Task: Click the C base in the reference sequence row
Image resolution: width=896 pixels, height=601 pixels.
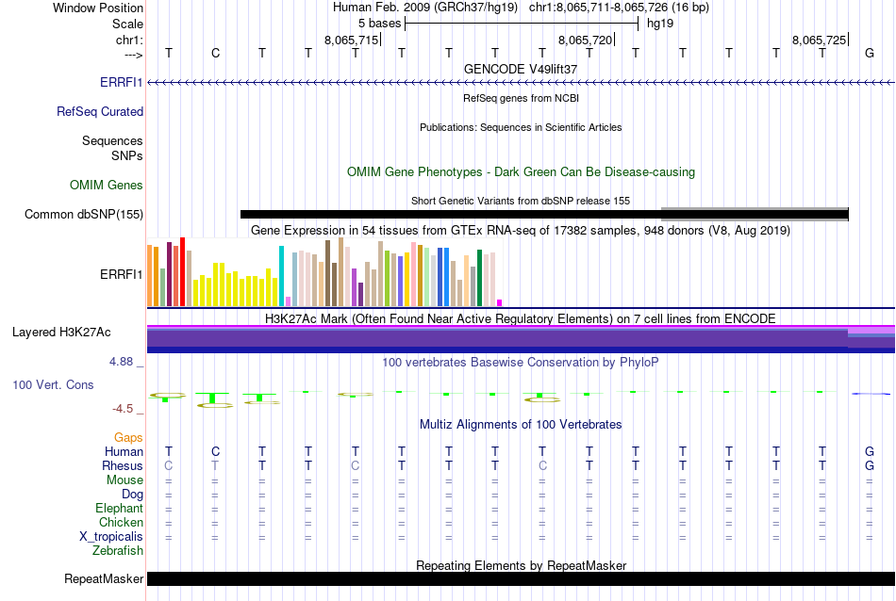Action: click(x=215, y=53)
